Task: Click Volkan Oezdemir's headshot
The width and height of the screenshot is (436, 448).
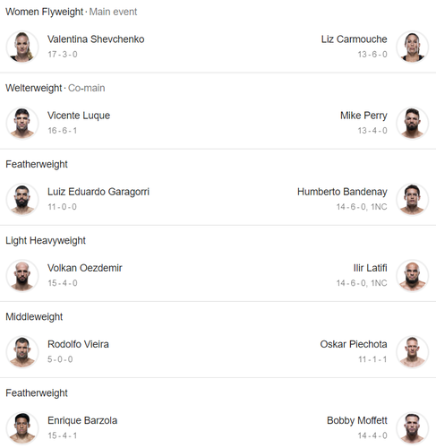Action: 22,275
